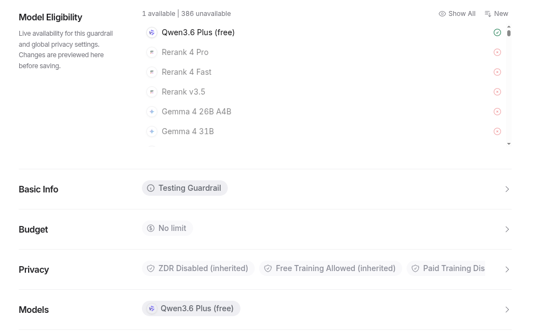The image size is (554, 331).
Task: Click the Rerank 4 Pro provider icon
Action: 152,53
